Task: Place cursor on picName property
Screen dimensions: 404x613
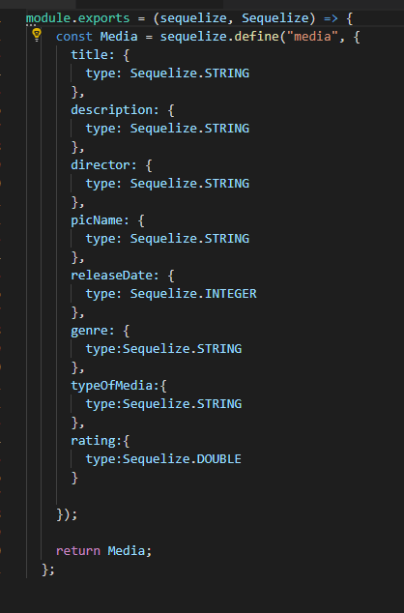Action: pyautogui.click(x=96, y=220)
